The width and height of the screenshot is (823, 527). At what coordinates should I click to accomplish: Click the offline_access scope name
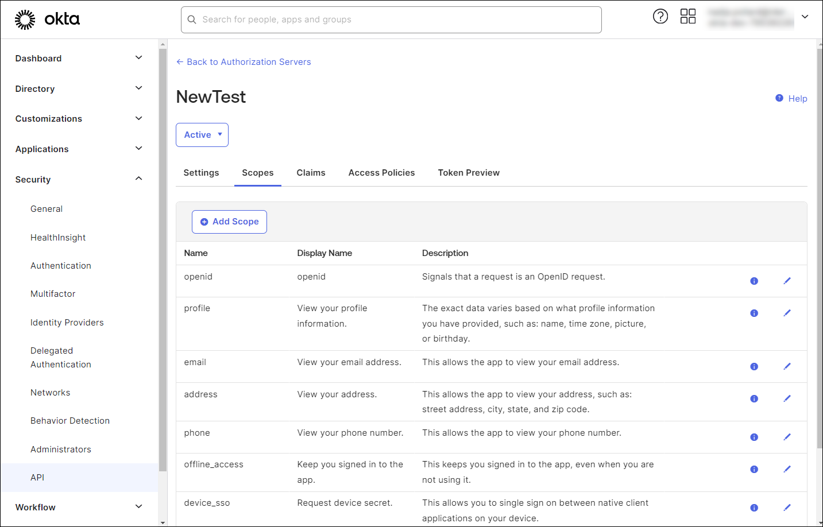click(214, 464)
